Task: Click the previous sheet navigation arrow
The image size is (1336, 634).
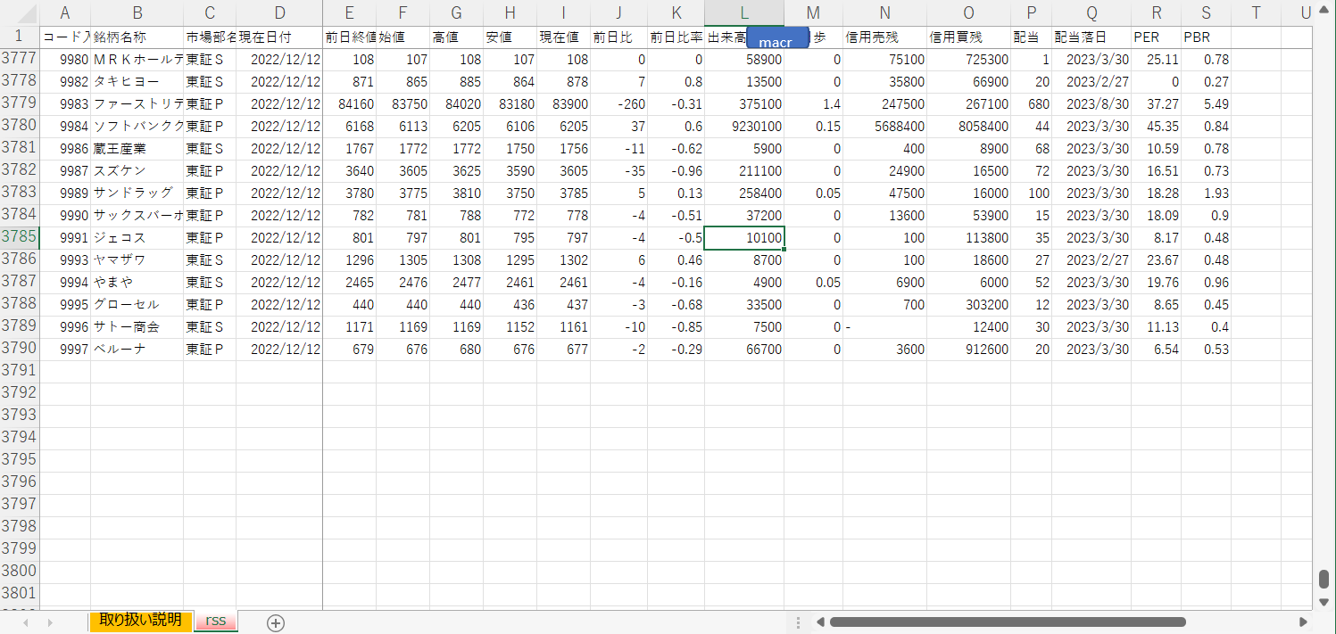Action: pos(25,622)
